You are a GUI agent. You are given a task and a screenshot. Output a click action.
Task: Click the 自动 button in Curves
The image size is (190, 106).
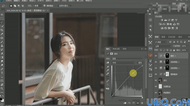click(140, 63)
